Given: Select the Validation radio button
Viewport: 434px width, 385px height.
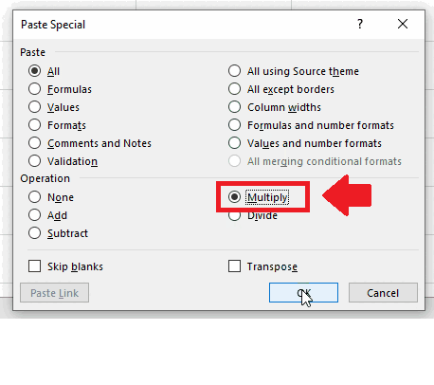Looking at the screenshot, I should 34,161.
